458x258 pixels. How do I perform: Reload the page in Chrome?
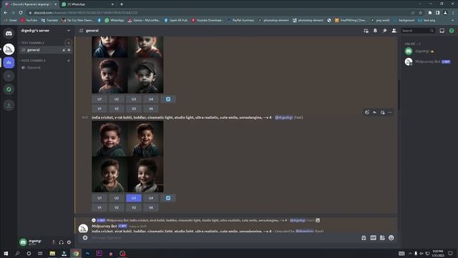21,13
